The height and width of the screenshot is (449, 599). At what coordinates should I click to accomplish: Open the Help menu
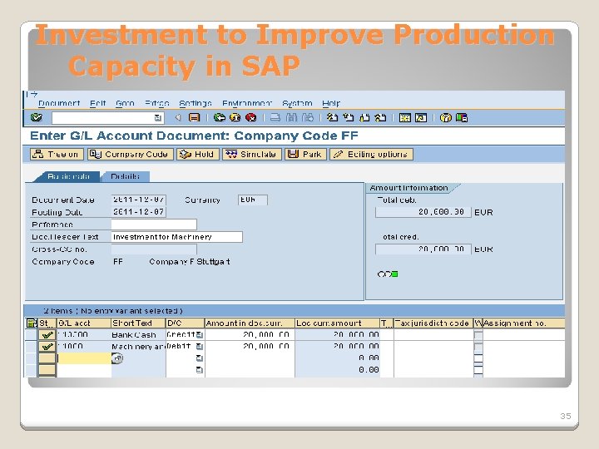coord(331,103)
